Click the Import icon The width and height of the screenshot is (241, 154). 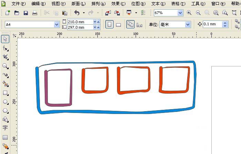(108, 13)
